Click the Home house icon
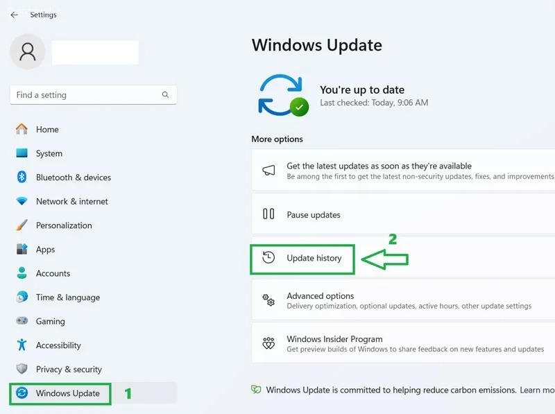The image size is (555, 414). coord(22,129)
